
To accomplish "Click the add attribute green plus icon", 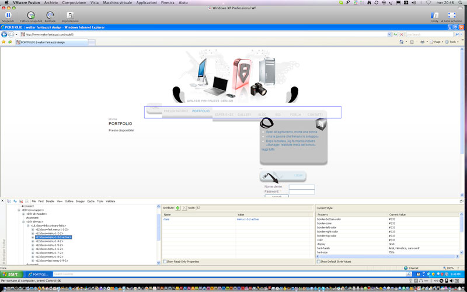I will pyautogui.click(x=177, y=207).
